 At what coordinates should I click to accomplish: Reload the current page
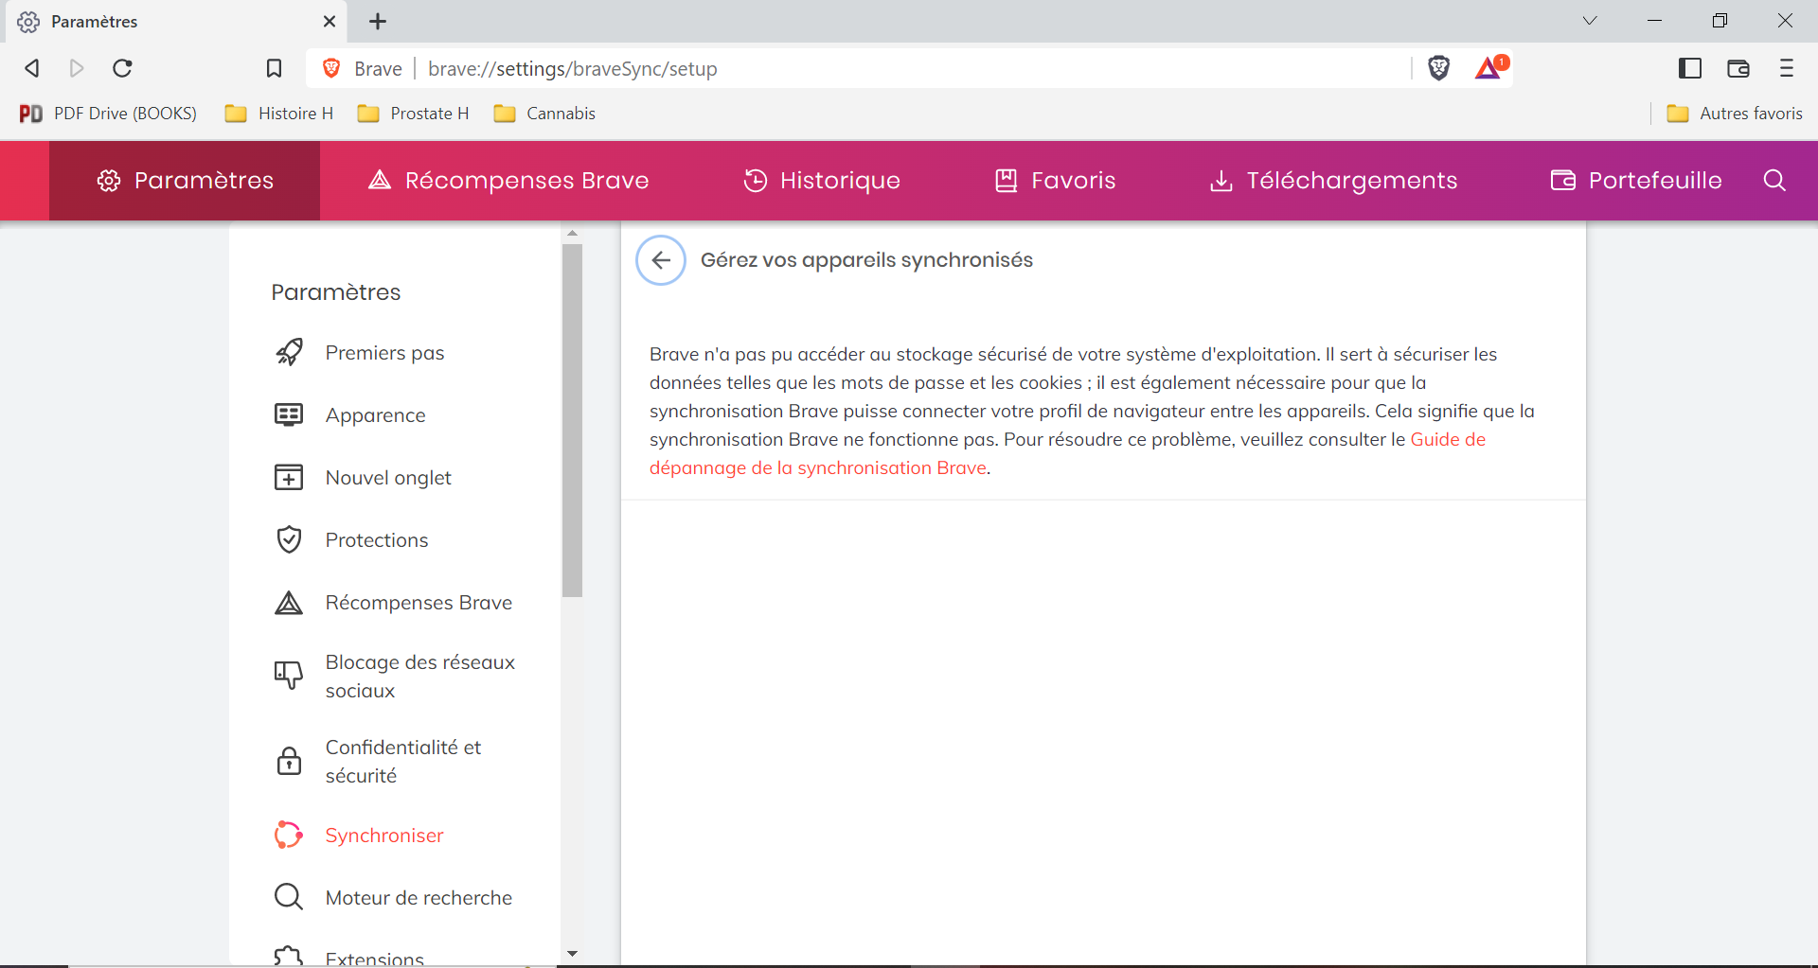pos(123,68)
